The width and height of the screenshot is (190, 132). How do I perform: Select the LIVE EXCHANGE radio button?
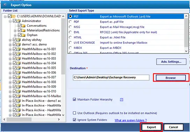tap(70, 43)
